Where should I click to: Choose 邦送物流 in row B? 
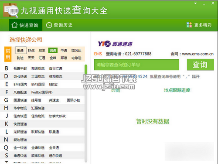[x=38, y=68]
